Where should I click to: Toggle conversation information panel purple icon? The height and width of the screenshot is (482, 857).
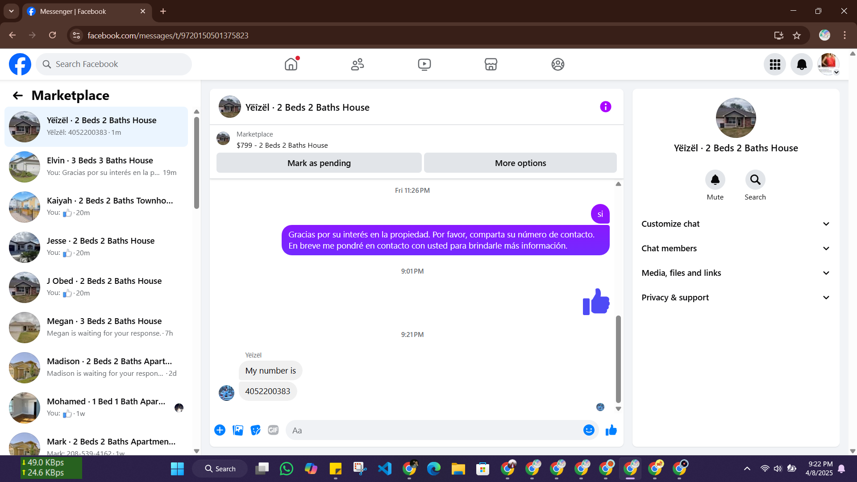point(605,107)
